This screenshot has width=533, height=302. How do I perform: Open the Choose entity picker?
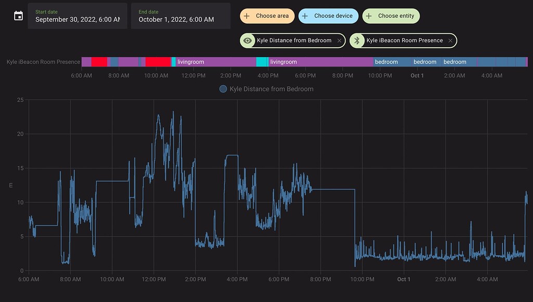point(390,16)
